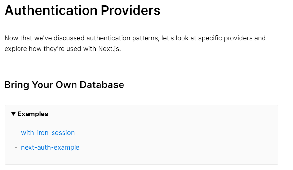Open the with-iron-session example link
Screen dimensions: 293x170
tap(48, 133)
